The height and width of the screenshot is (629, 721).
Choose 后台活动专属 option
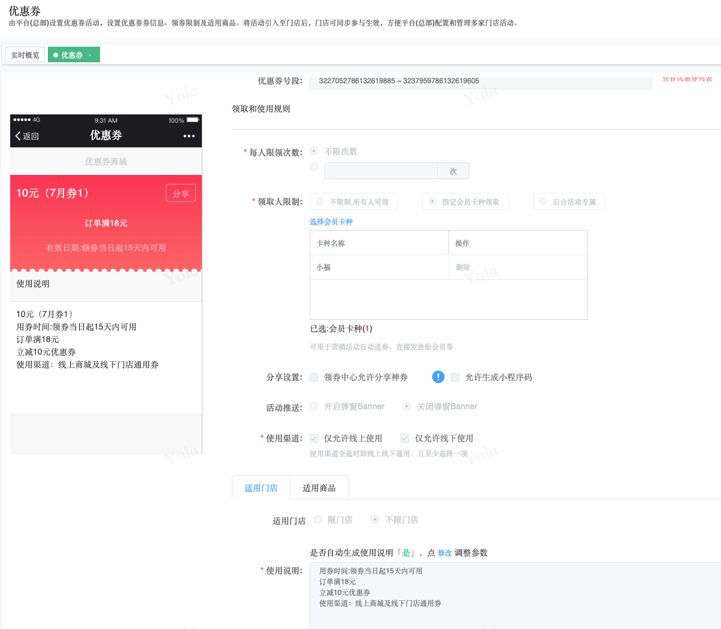pyautogui.click(x=569, y=202)
